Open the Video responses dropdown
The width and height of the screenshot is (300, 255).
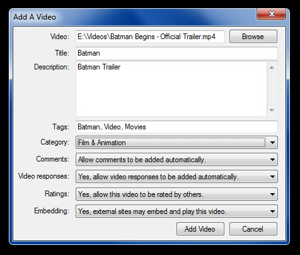coord(176,177)
